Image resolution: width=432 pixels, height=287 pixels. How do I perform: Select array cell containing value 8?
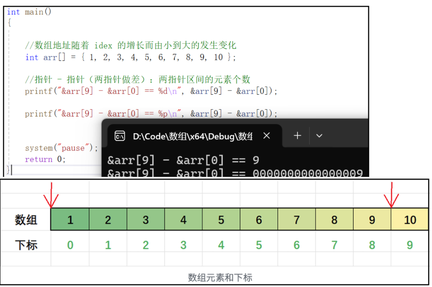click(x=334, y=219)
